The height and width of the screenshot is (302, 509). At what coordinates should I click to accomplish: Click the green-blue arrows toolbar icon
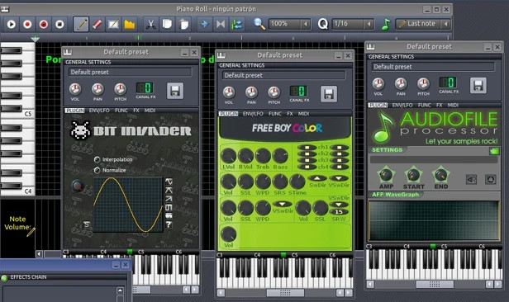pos(236,24)
